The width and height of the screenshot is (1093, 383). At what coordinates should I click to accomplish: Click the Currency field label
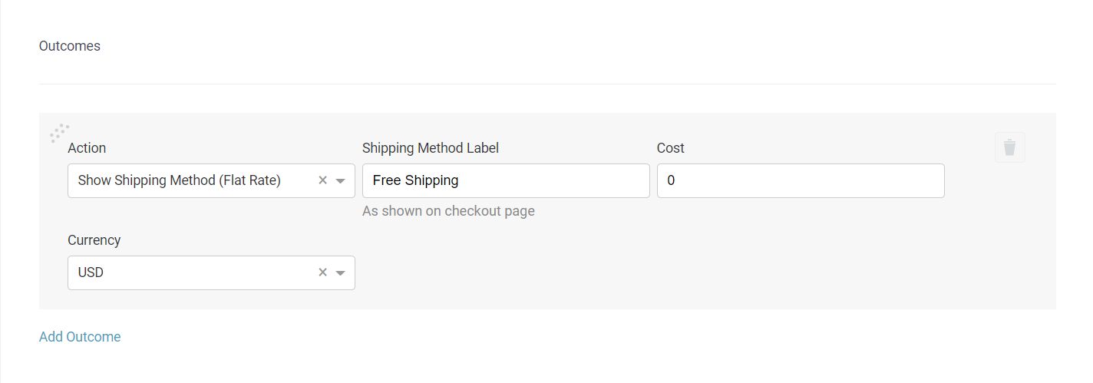click(x=94, y=240)
